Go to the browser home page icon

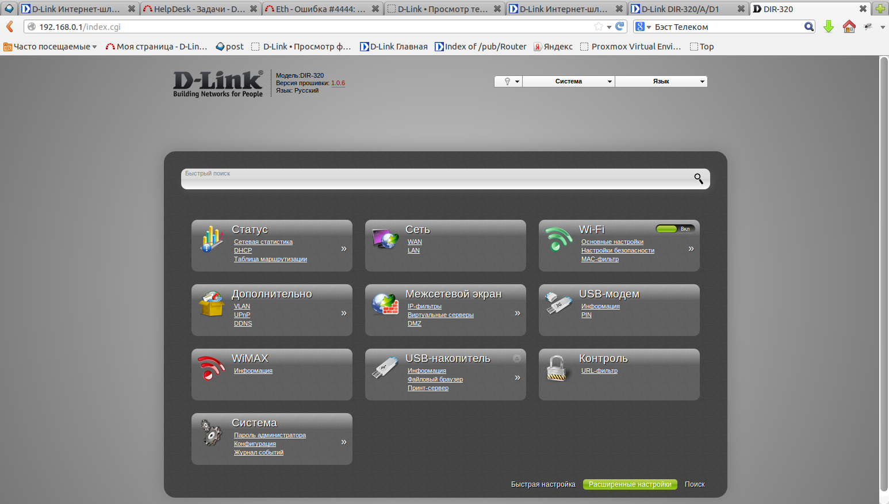coord(849,26)
